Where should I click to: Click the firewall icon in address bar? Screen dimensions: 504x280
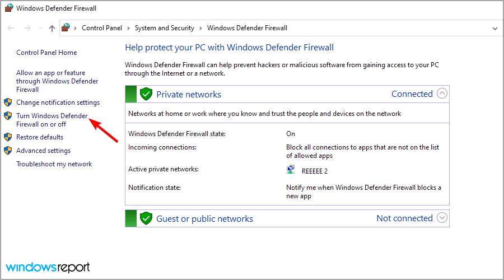66,27
